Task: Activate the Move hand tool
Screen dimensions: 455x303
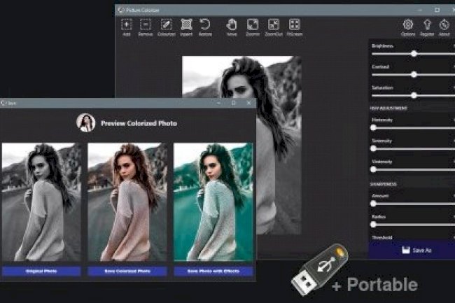Action: pos(232,25)
